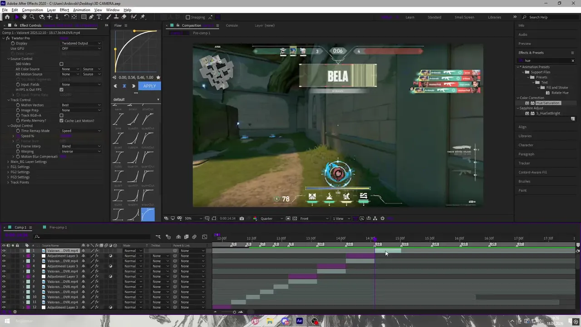Expand the Track Points group
Viewport: 581px width, 327px height.
(8, 182)
